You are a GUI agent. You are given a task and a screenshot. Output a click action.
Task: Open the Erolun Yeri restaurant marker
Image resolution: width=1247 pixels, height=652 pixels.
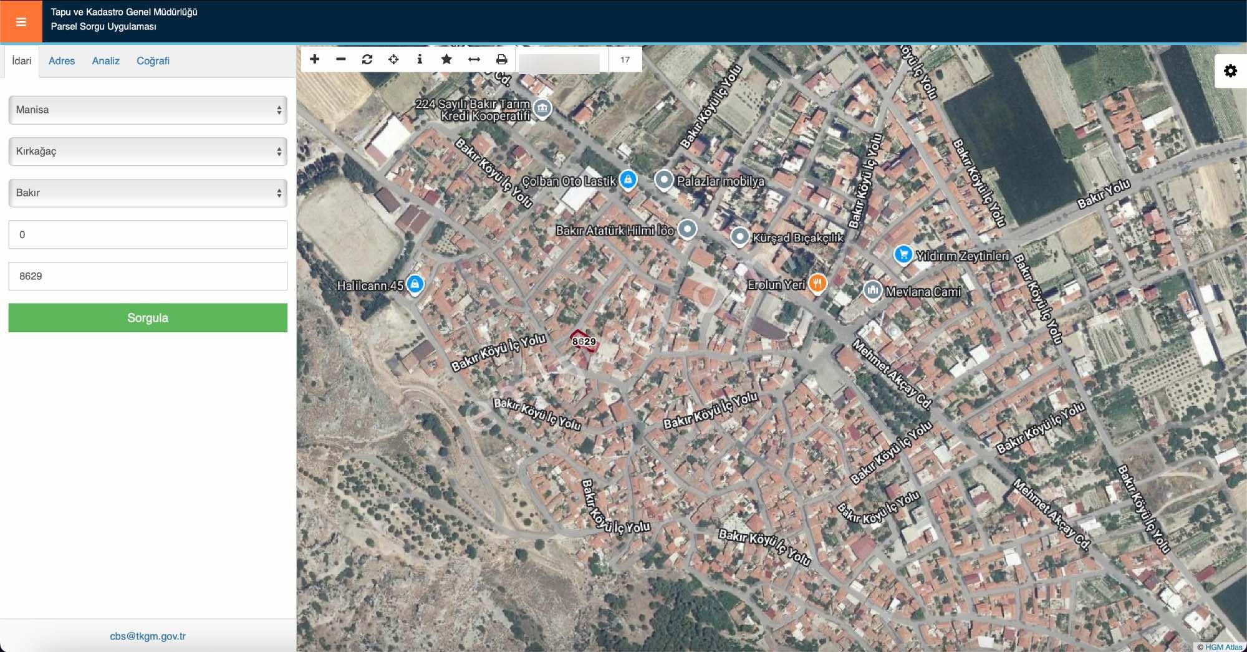coord(817,284)
